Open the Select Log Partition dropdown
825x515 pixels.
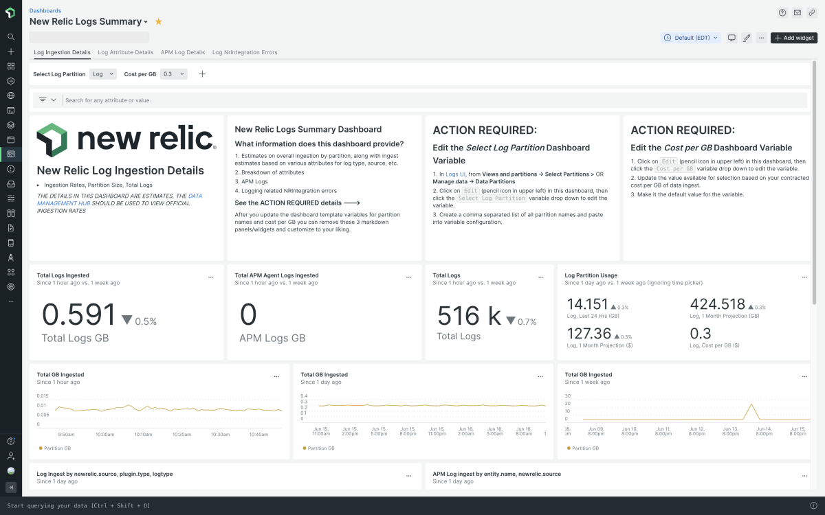click(x=103, y=74)
